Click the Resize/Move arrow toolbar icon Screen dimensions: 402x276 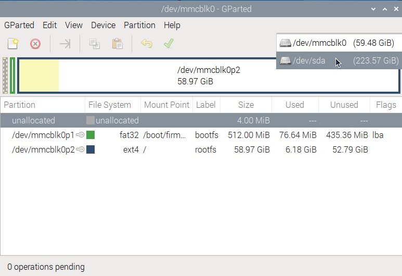(x=65, y=44)
